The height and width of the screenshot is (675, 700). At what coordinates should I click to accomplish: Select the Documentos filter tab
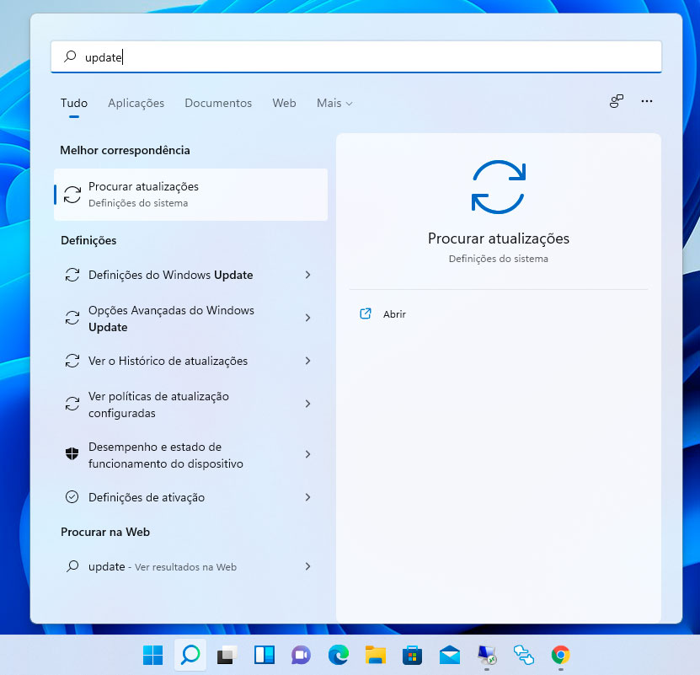click(218, 103)
